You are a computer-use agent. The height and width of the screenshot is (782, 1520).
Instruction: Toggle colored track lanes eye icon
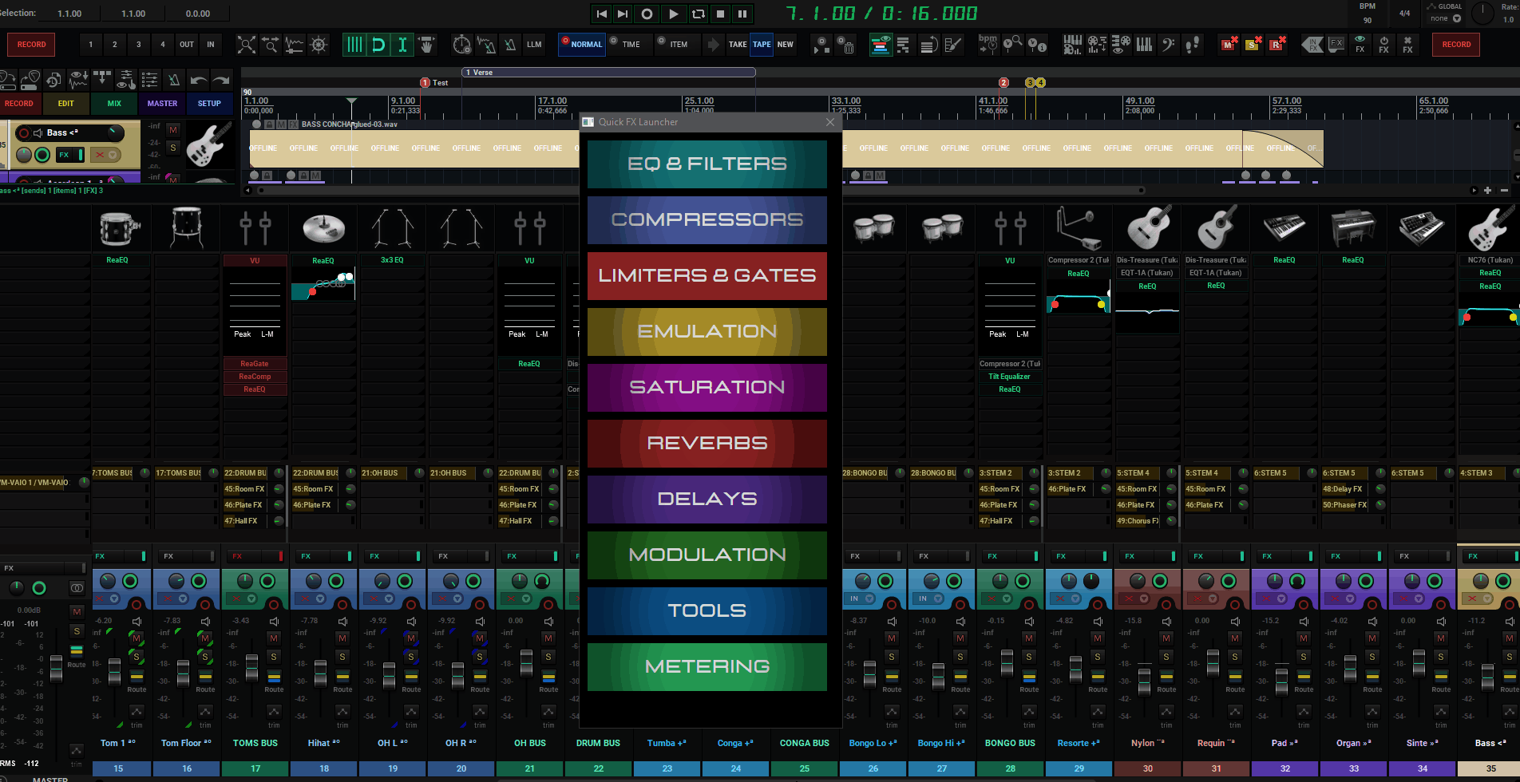click(880, 45)
